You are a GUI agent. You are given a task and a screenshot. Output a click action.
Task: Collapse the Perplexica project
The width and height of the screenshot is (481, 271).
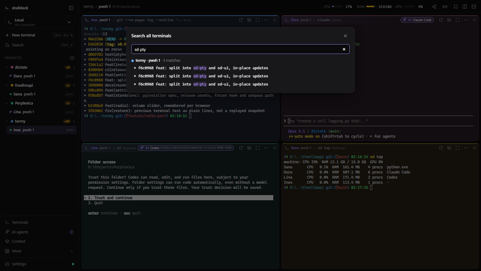[x=7, y=103]
